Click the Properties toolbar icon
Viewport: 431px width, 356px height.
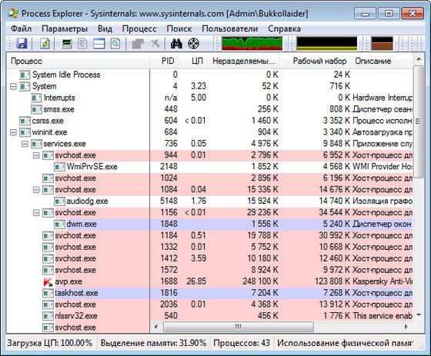point(138,43)
